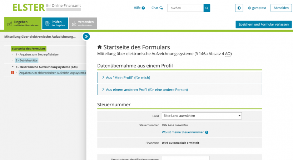Image resolution: width=293 pixels, height=160 pixels.
Task: Switch to the Versenden des Formulars tab
Action: coord(83,23)
